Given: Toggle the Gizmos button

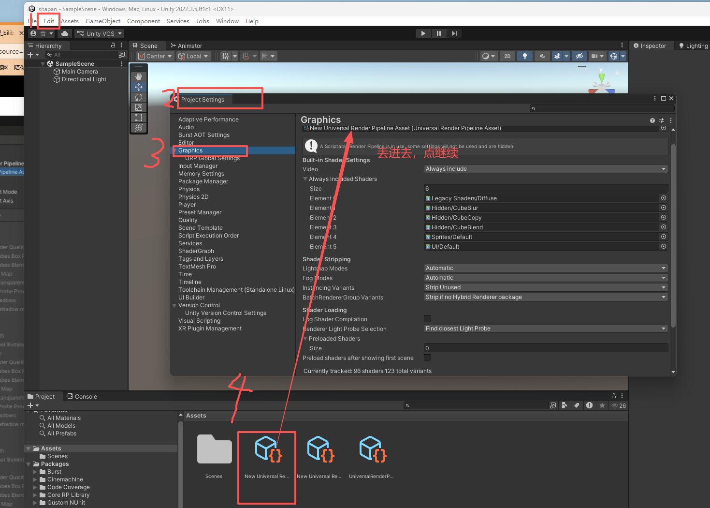Looking at the screenshot, I should pos(614,56).
